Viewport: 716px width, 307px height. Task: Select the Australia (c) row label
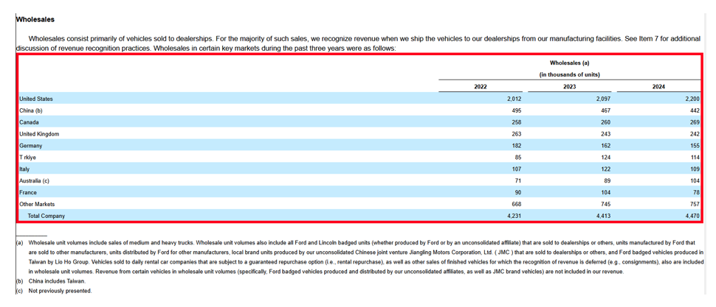(34, 180)
